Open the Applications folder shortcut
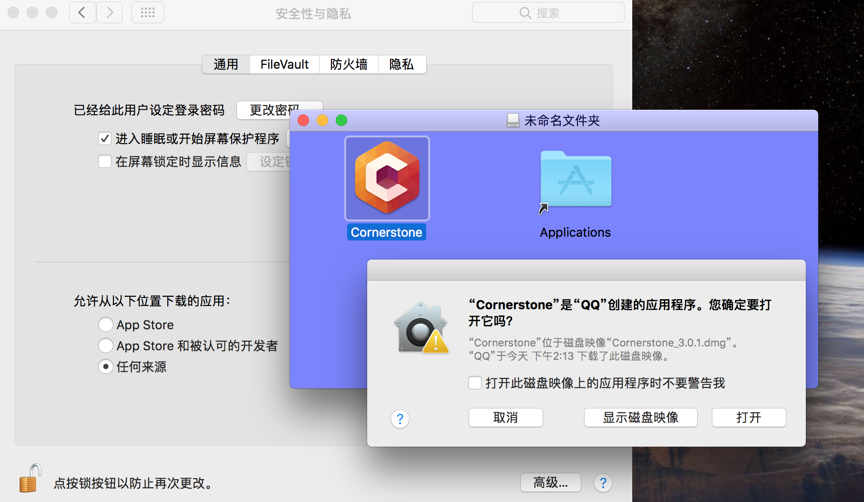The width and height of the screenshot is (864, 502). click(576, 180)
